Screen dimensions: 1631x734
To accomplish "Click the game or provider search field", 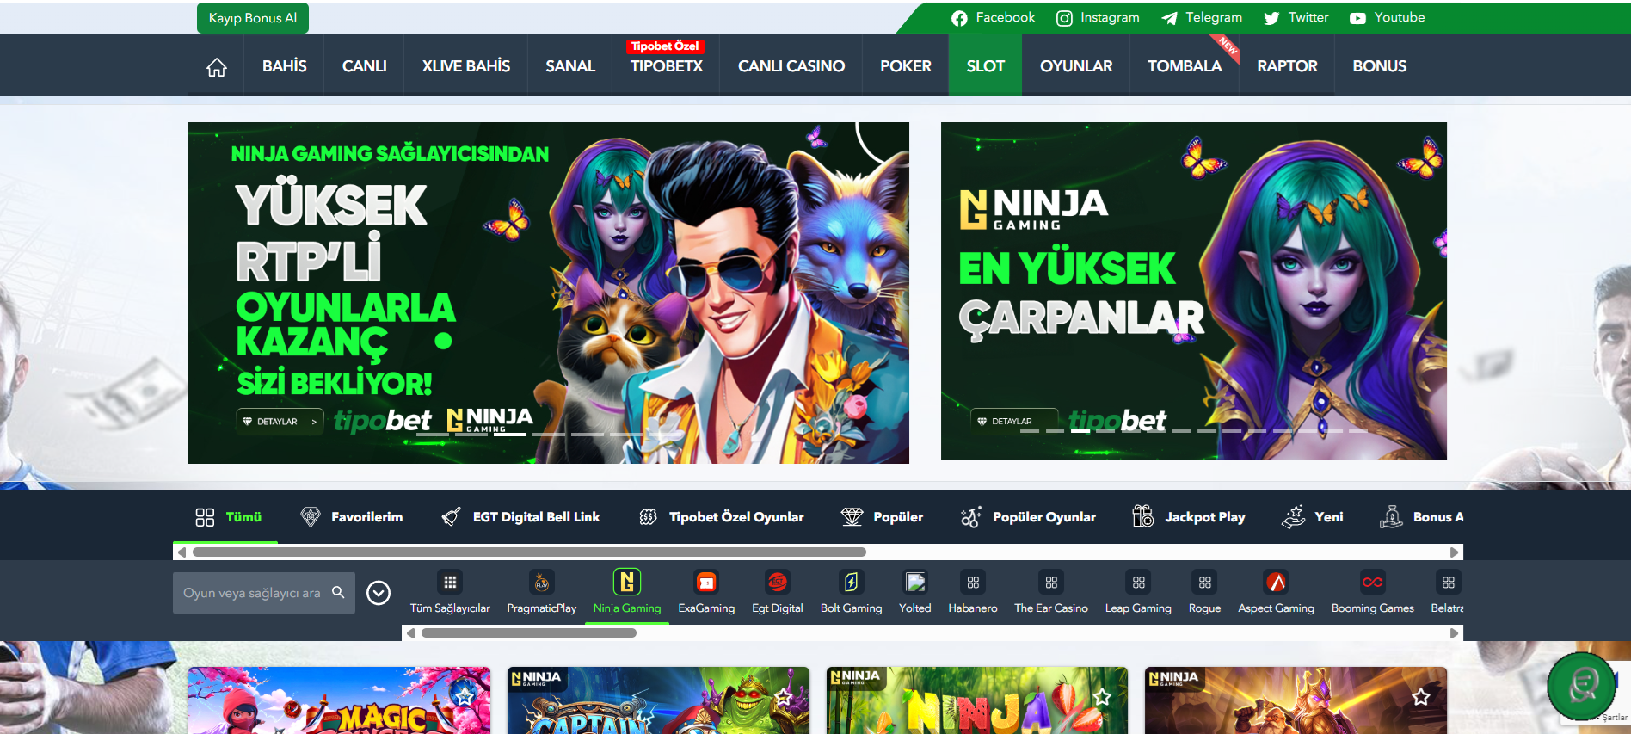I will pyautogui.click(x=252, y=593).
